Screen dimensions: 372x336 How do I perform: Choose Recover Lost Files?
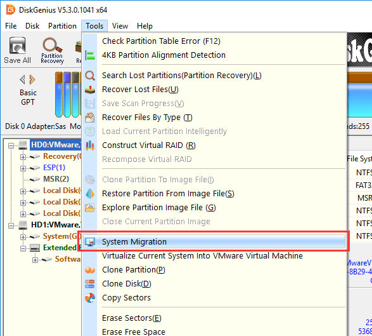point(214,90)
